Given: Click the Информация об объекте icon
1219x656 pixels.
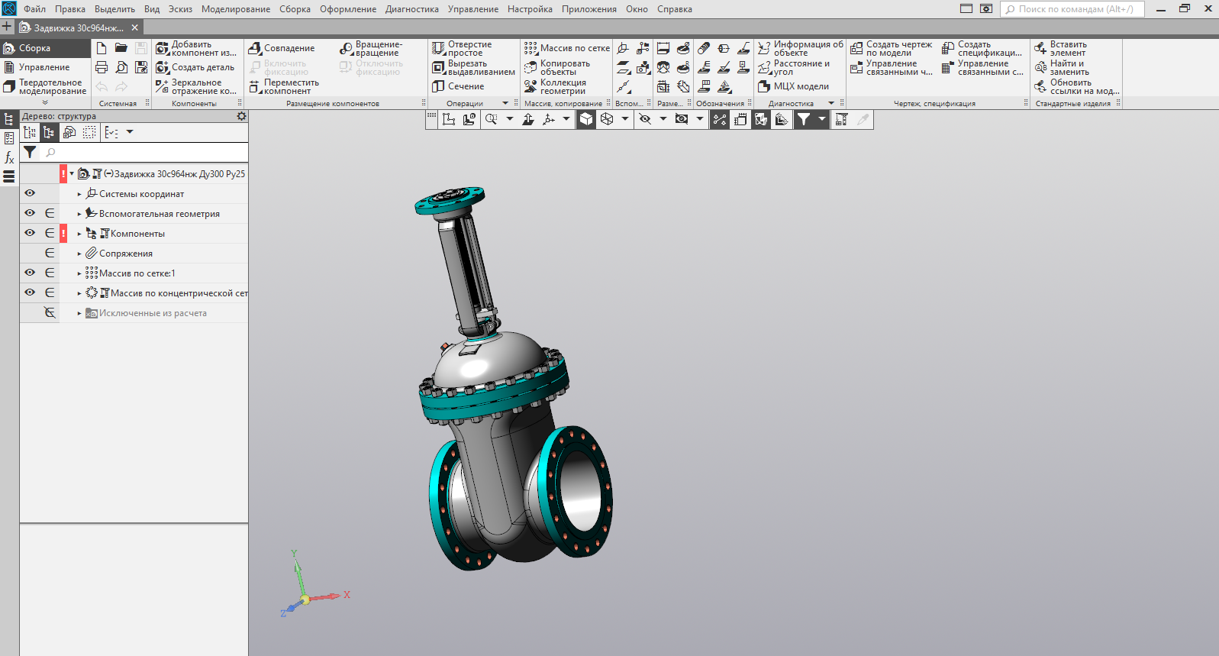Looking at the screenshot, I should click(764, 48).
